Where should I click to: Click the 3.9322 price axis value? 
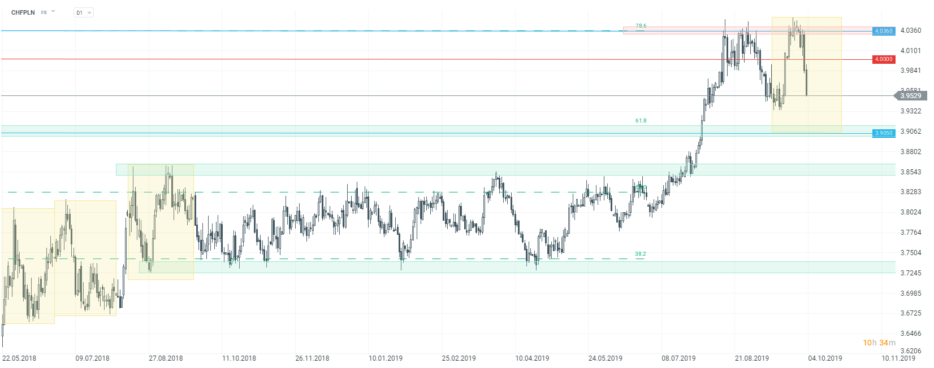pyautogui.click(x=911, y=111)
